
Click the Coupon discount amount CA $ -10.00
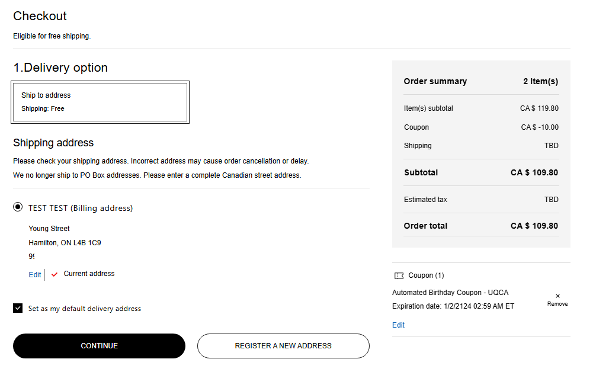[x=539, y=127]
